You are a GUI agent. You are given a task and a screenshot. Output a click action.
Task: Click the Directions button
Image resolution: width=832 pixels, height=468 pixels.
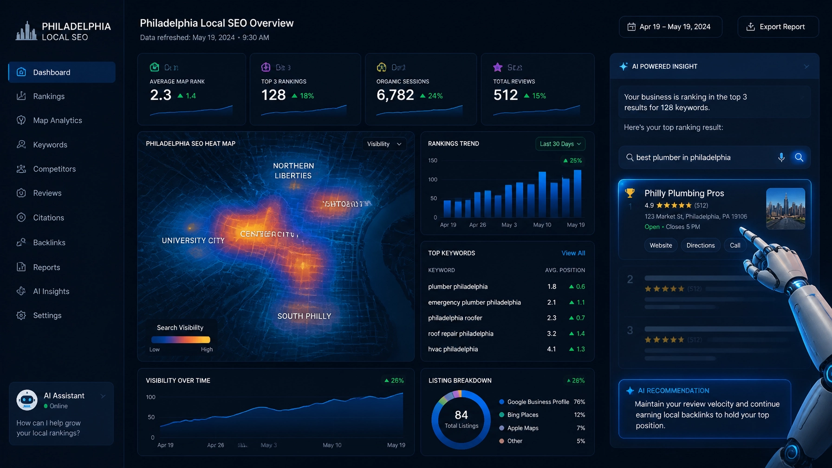[x=701, y=246]
